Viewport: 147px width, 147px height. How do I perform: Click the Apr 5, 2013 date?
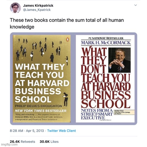35,131
